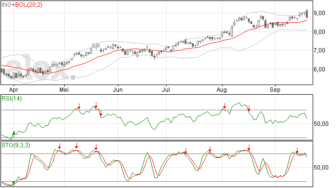The width and height of the screenshot is (336, 188).
Task: Click the green buy arrow in STO panel
Action: (14, 183)
